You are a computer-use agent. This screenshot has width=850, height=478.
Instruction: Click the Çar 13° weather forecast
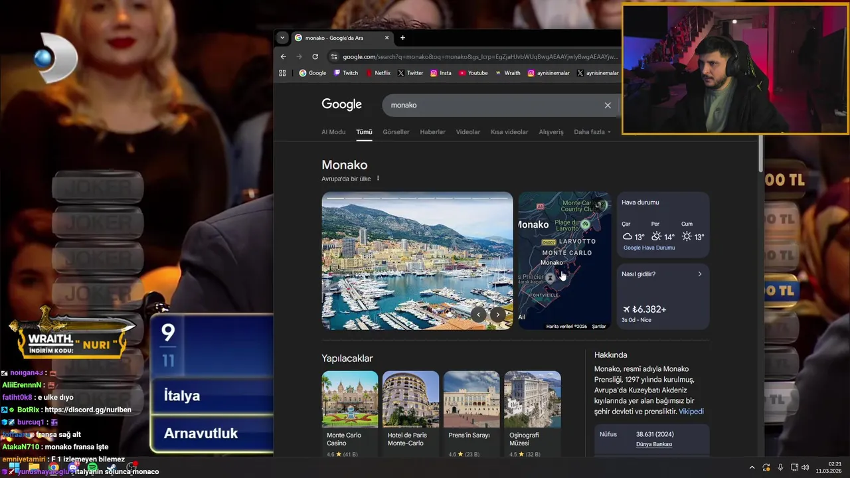pos(634,232)
